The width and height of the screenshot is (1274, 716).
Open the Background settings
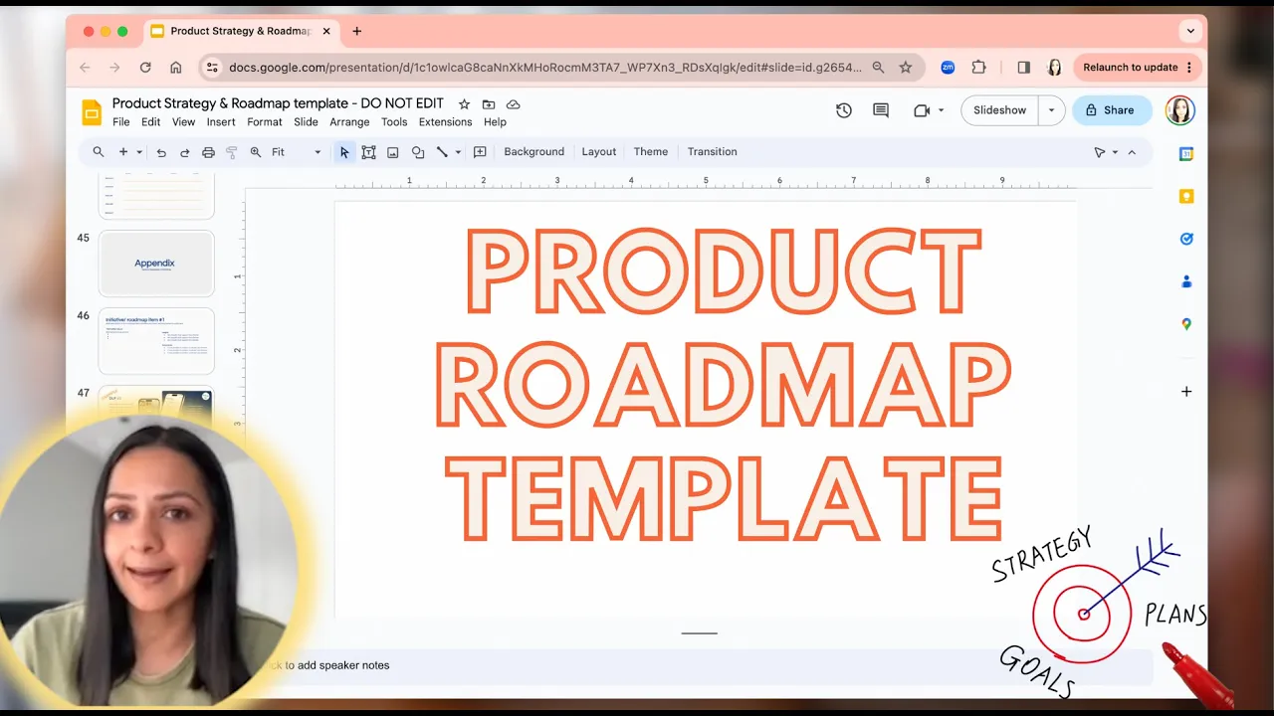pos(533,152)
